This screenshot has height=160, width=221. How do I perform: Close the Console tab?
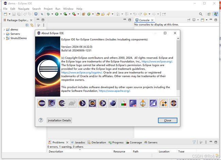point(152,20)
